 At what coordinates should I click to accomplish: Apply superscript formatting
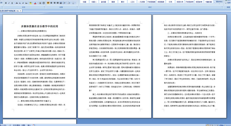(23, 3)
